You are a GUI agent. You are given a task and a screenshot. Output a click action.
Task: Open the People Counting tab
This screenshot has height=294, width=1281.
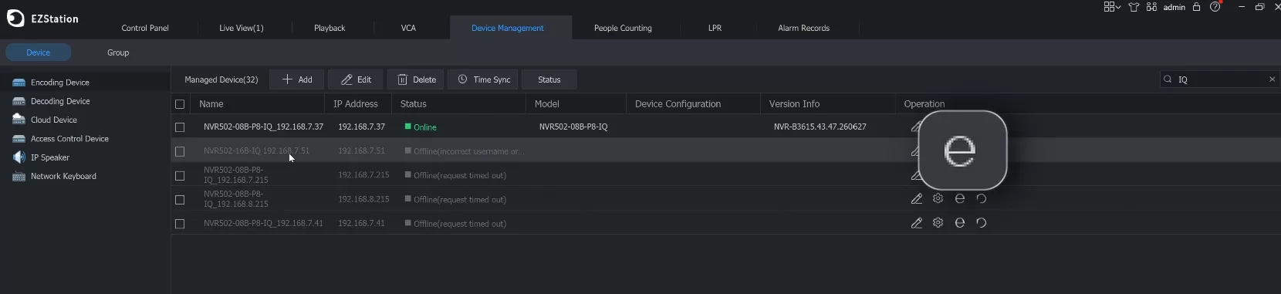point(623,28)
